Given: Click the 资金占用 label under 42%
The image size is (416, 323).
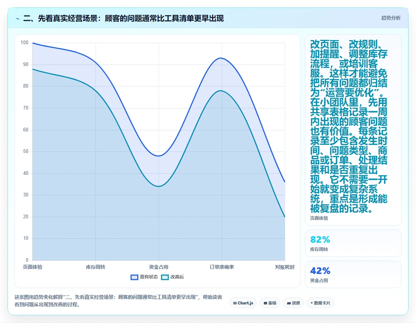Looking at the screenshot, I should [x=319, y=280].
